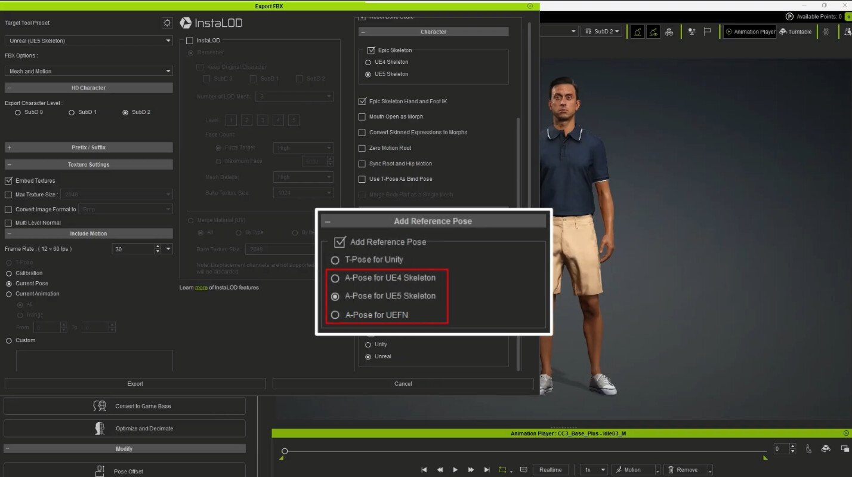Click the Convert to Game Base button

click(125, 406)
